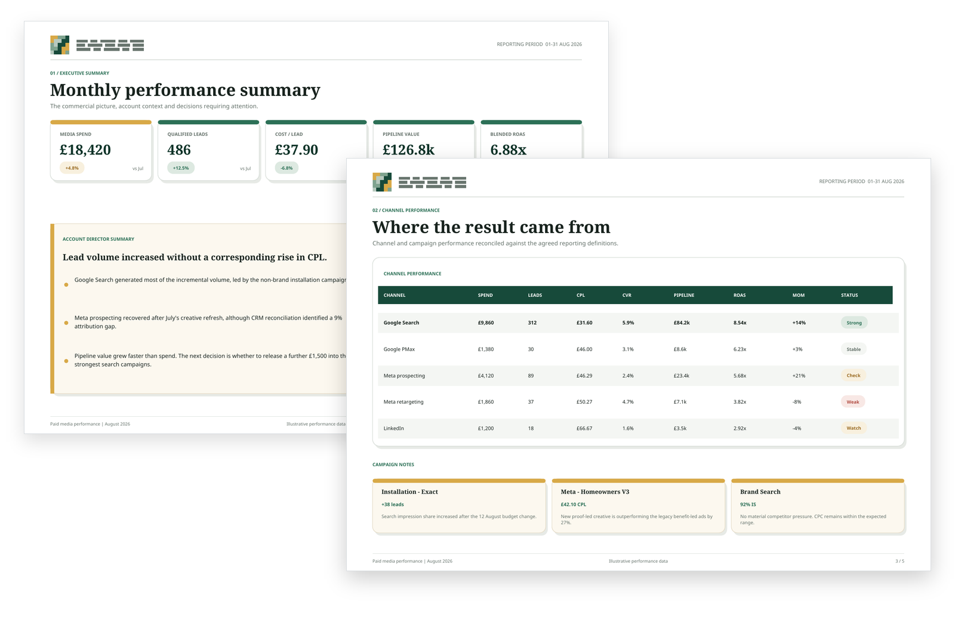This screenshot has height=632, width=955.
Task: Click the '£66.67' CPL value for LinkedIn
Action: [x=584, y=428]
